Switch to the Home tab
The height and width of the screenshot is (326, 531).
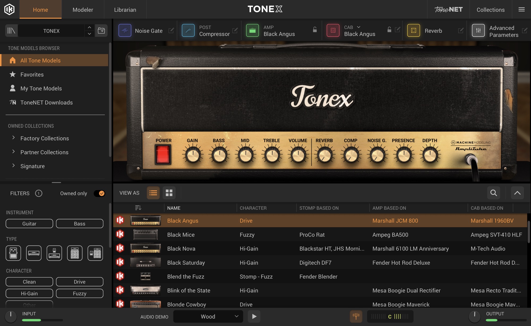41,10
